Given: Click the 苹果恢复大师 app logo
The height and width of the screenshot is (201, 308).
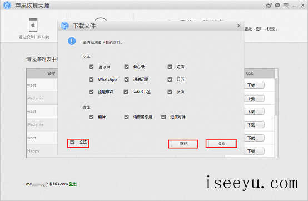Looking at the screenshot, I should (x=7, y=6).
